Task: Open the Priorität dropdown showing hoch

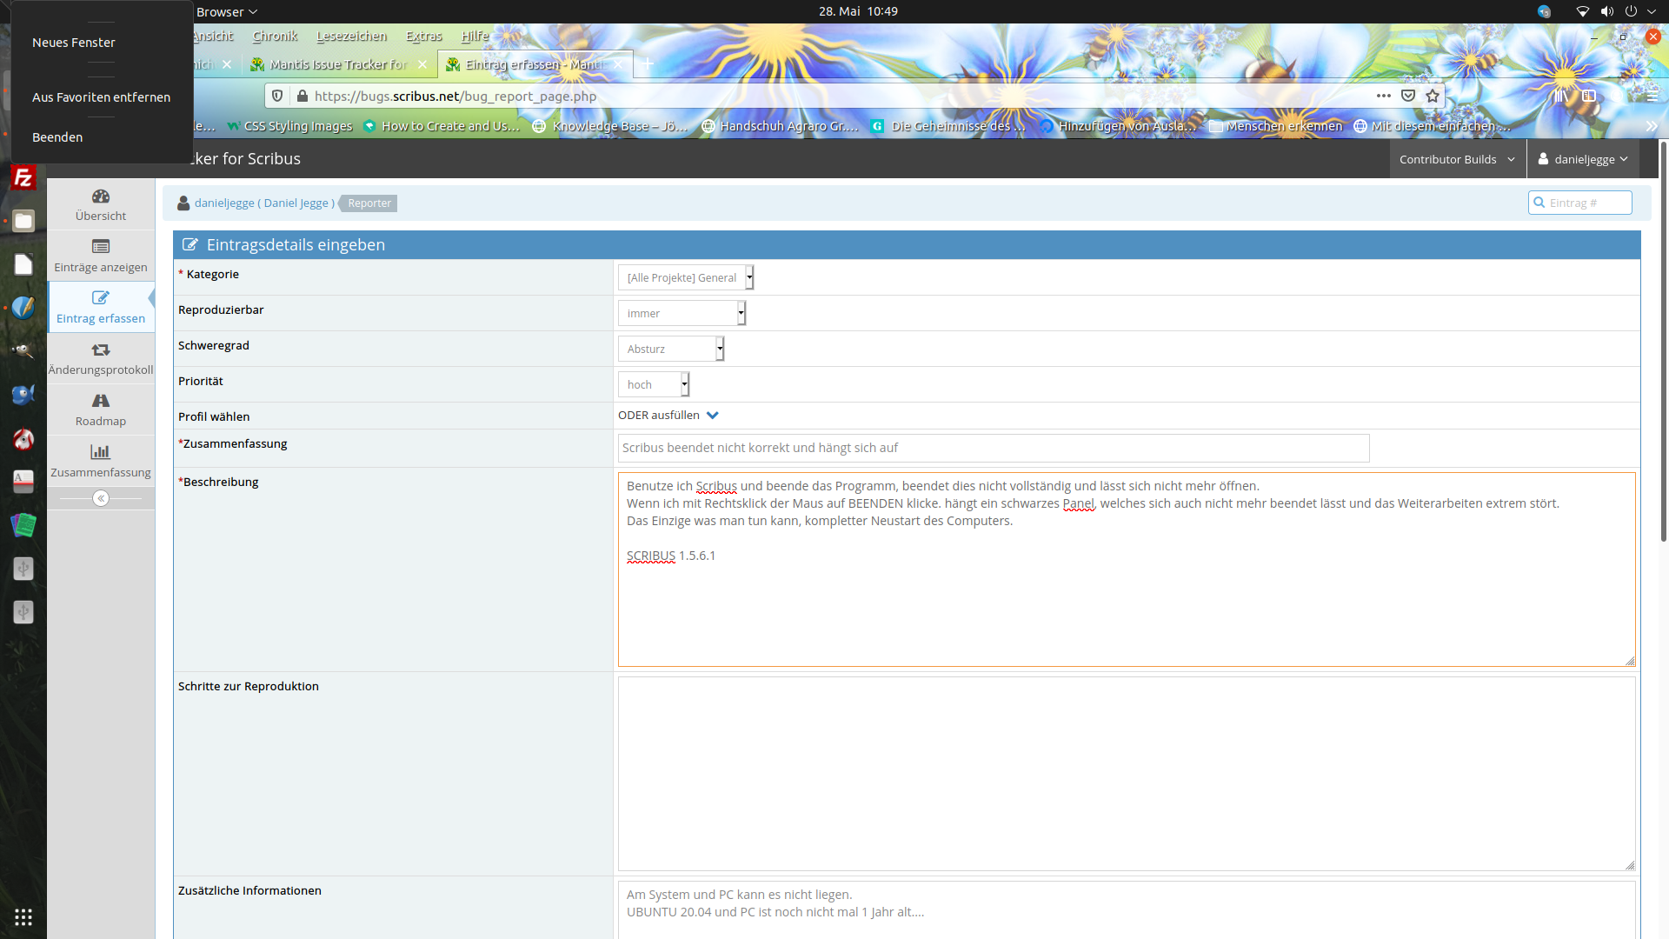Action: (653, 384)
